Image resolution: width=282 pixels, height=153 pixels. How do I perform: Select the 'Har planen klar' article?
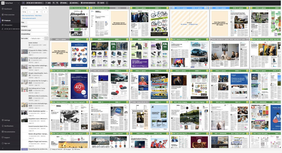(x=35, y=82)
